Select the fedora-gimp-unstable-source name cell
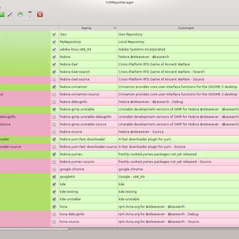239x239 pixels. click(88, 124)
